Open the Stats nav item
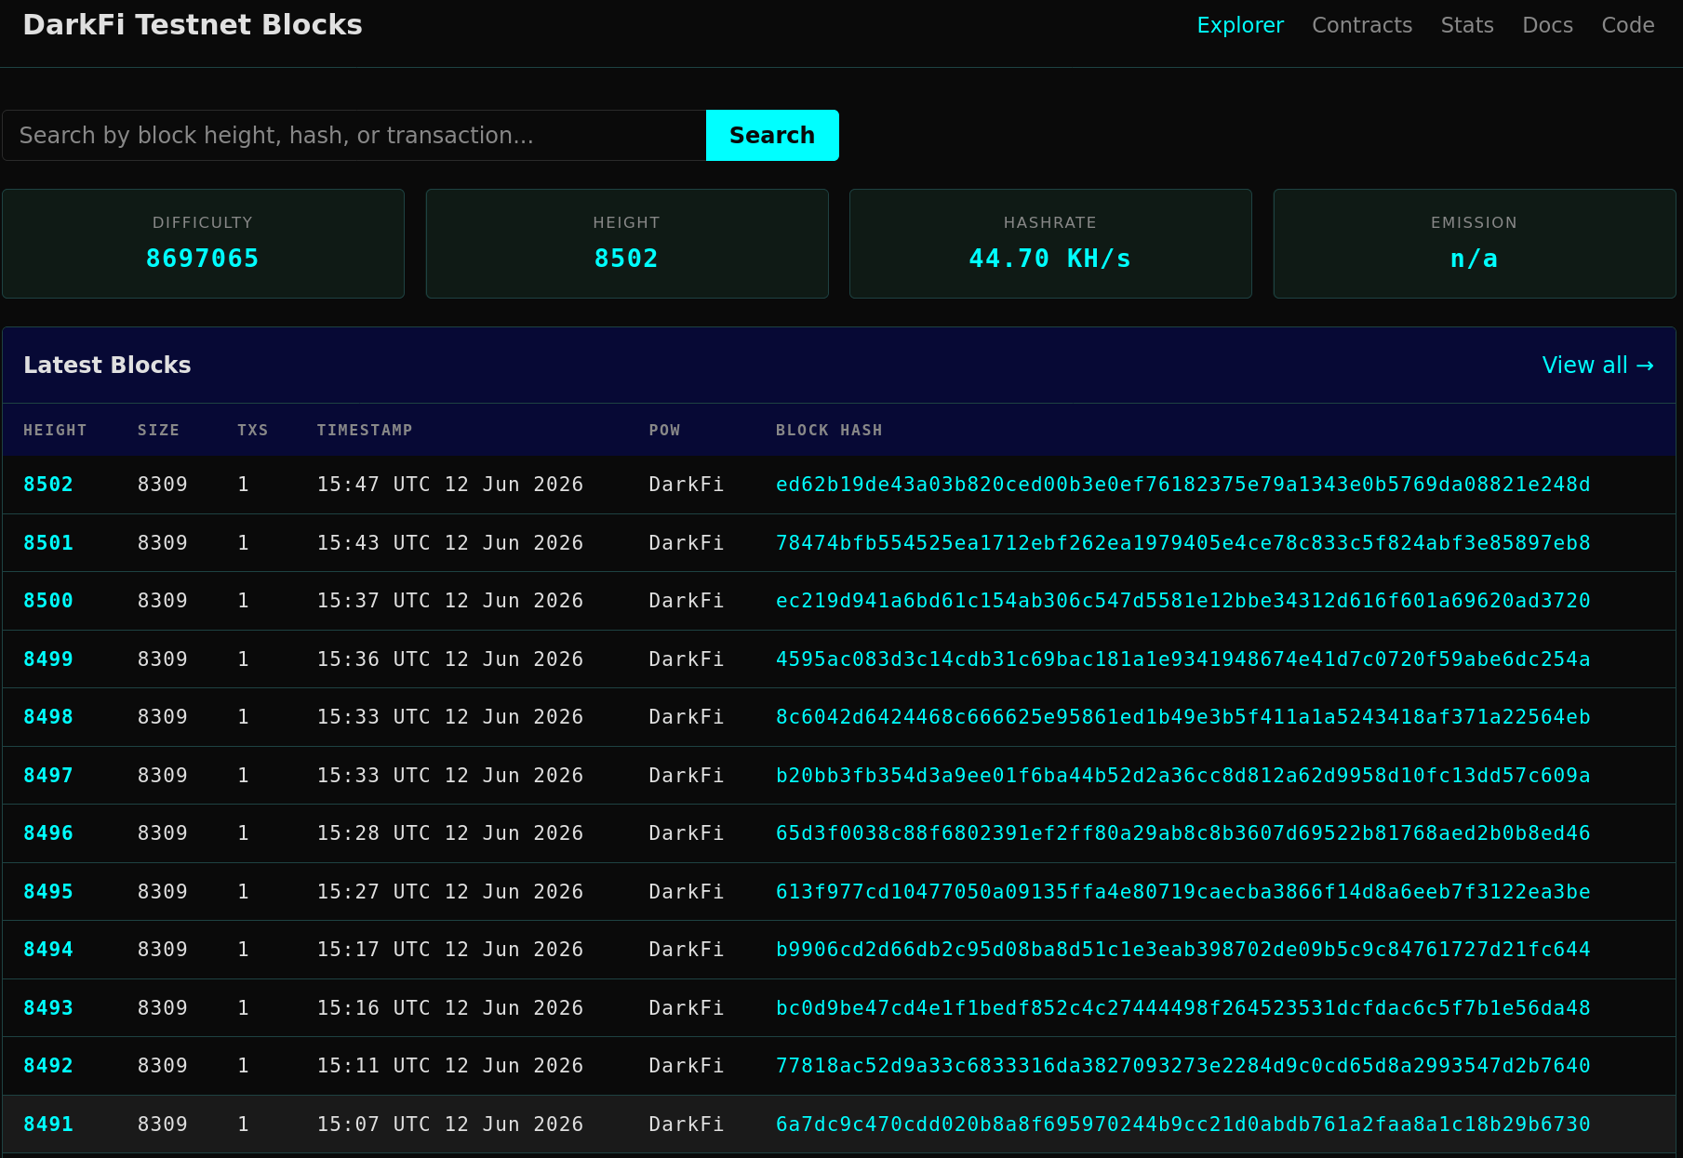 coord(1467,25)
